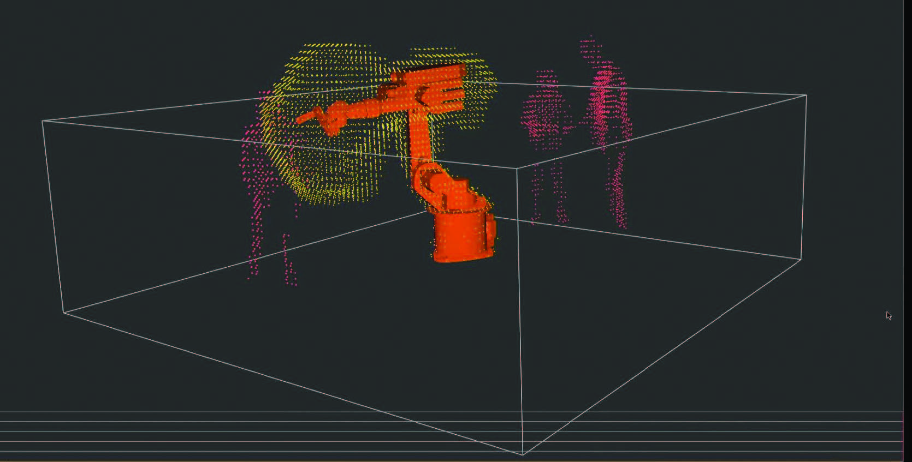This screenshot has height=462, width=912.
Task: Select the tall pink point-cloud figure behind the robot
Action: 607,131
